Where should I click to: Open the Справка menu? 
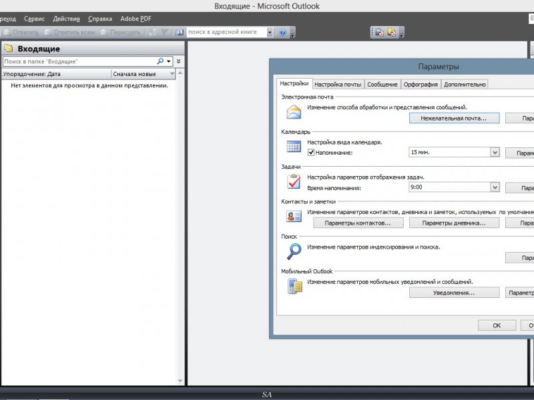click(99, 19)
